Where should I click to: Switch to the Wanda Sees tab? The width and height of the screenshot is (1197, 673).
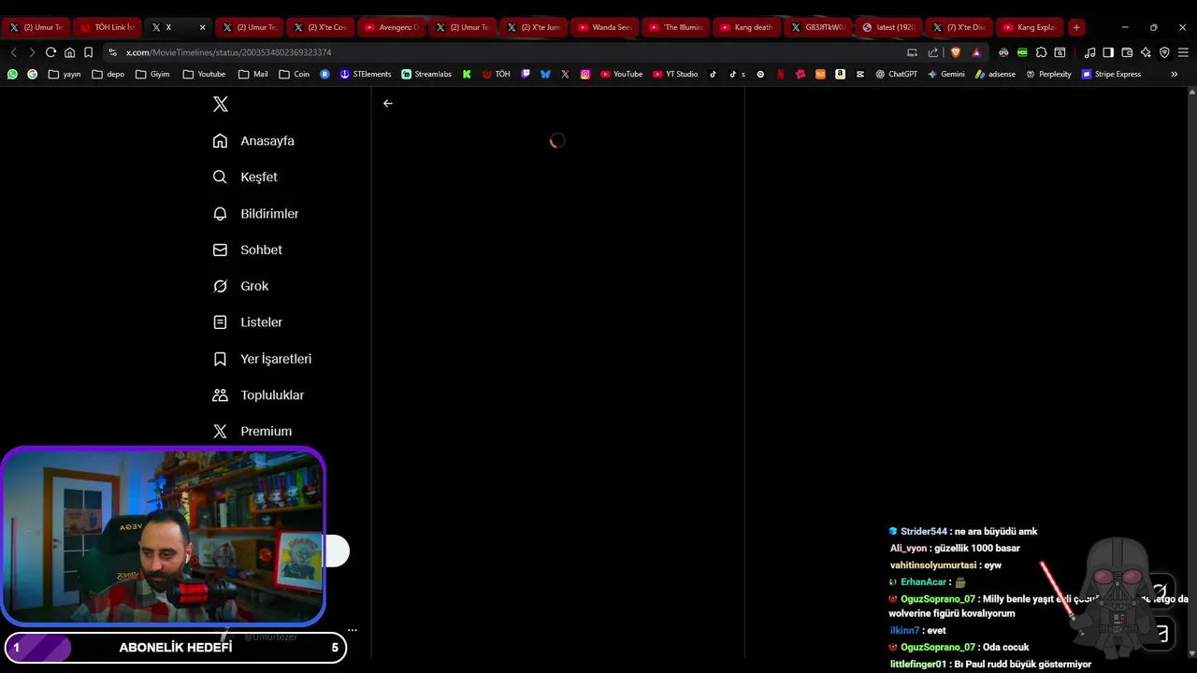[x=605, y=27]
